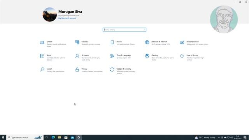The image size is (249, 140).
Task: Click the magnifier icon in Find a setting box
Action: click(144, 30)
